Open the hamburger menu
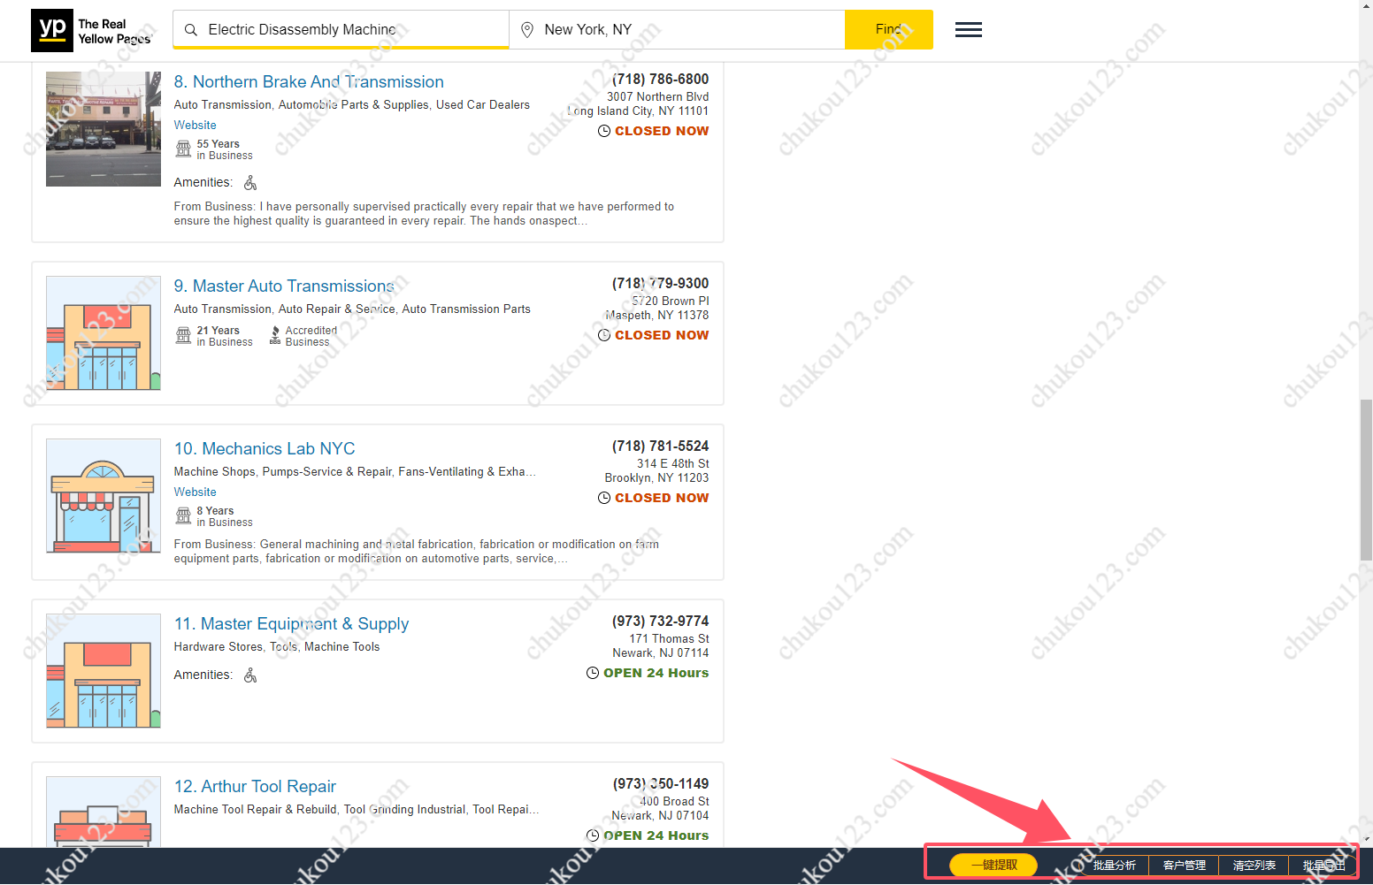Viewport: 1373px width, 885px height. (969, 30)
